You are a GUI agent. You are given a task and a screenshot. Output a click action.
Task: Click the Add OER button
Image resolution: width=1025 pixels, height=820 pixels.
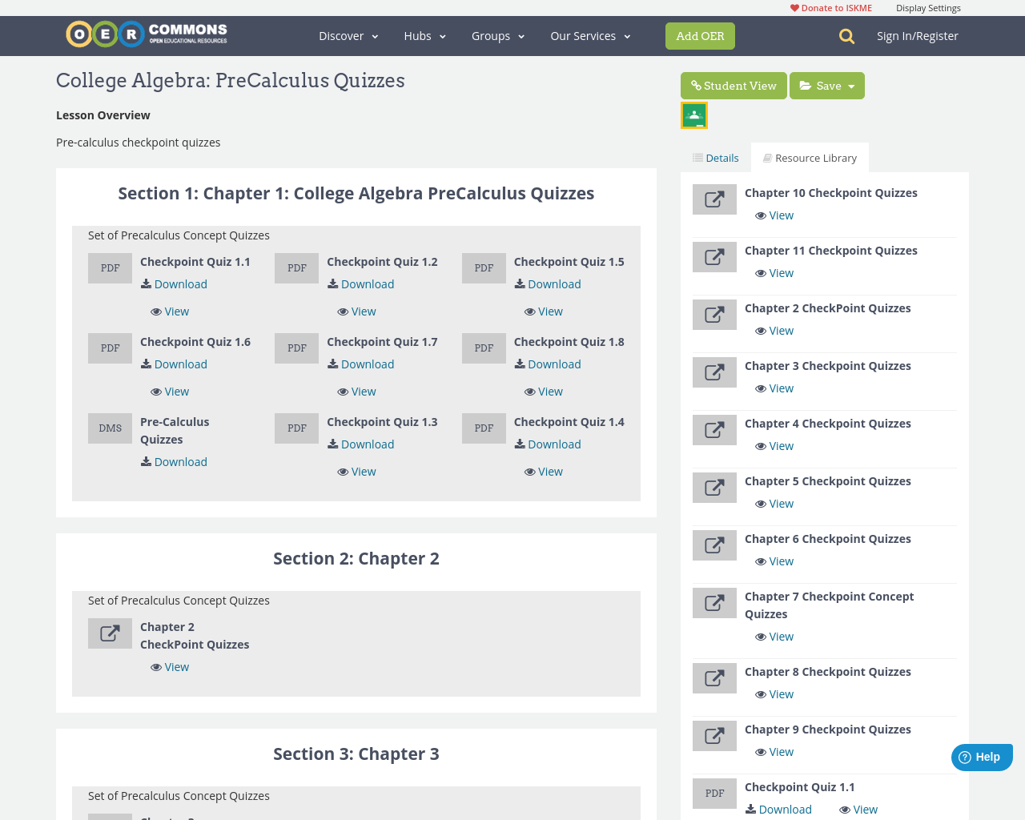click(700, 35)
